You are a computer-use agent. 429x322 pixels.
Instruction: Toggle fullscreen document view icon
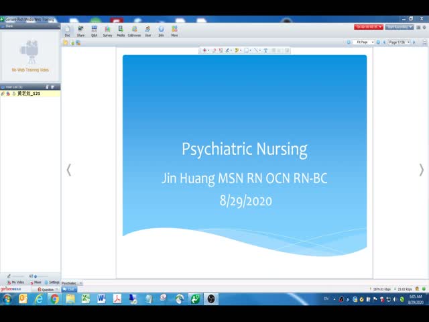pos(424,42)
